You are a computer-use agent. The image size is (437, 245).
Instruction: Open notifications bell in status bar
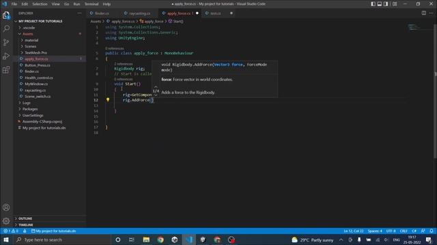pyautogui.click(x=432, y=231)
